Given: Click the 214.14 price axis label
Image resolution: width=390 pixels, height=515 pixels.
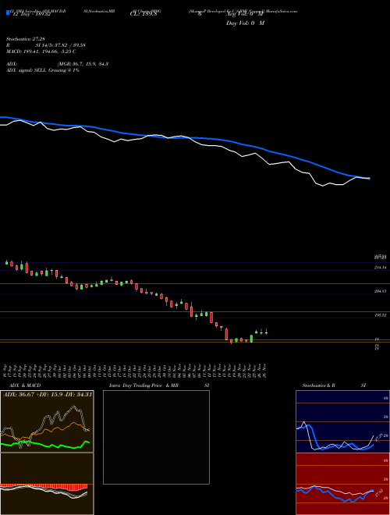Looking at the screenshot, I should (381, 268).
